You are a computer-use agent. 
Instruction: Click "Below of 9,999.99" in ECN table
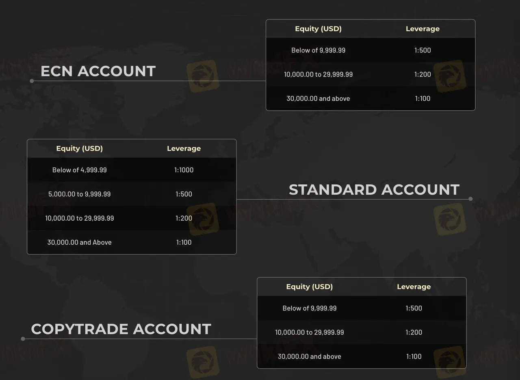click(318, 50)
